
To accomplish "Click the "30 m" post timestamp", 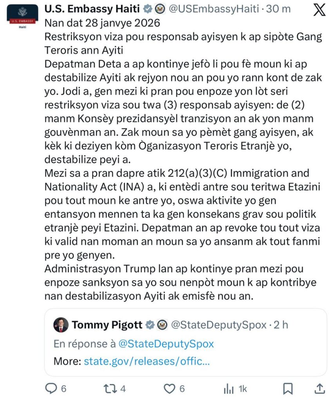I will pos(278,8).
